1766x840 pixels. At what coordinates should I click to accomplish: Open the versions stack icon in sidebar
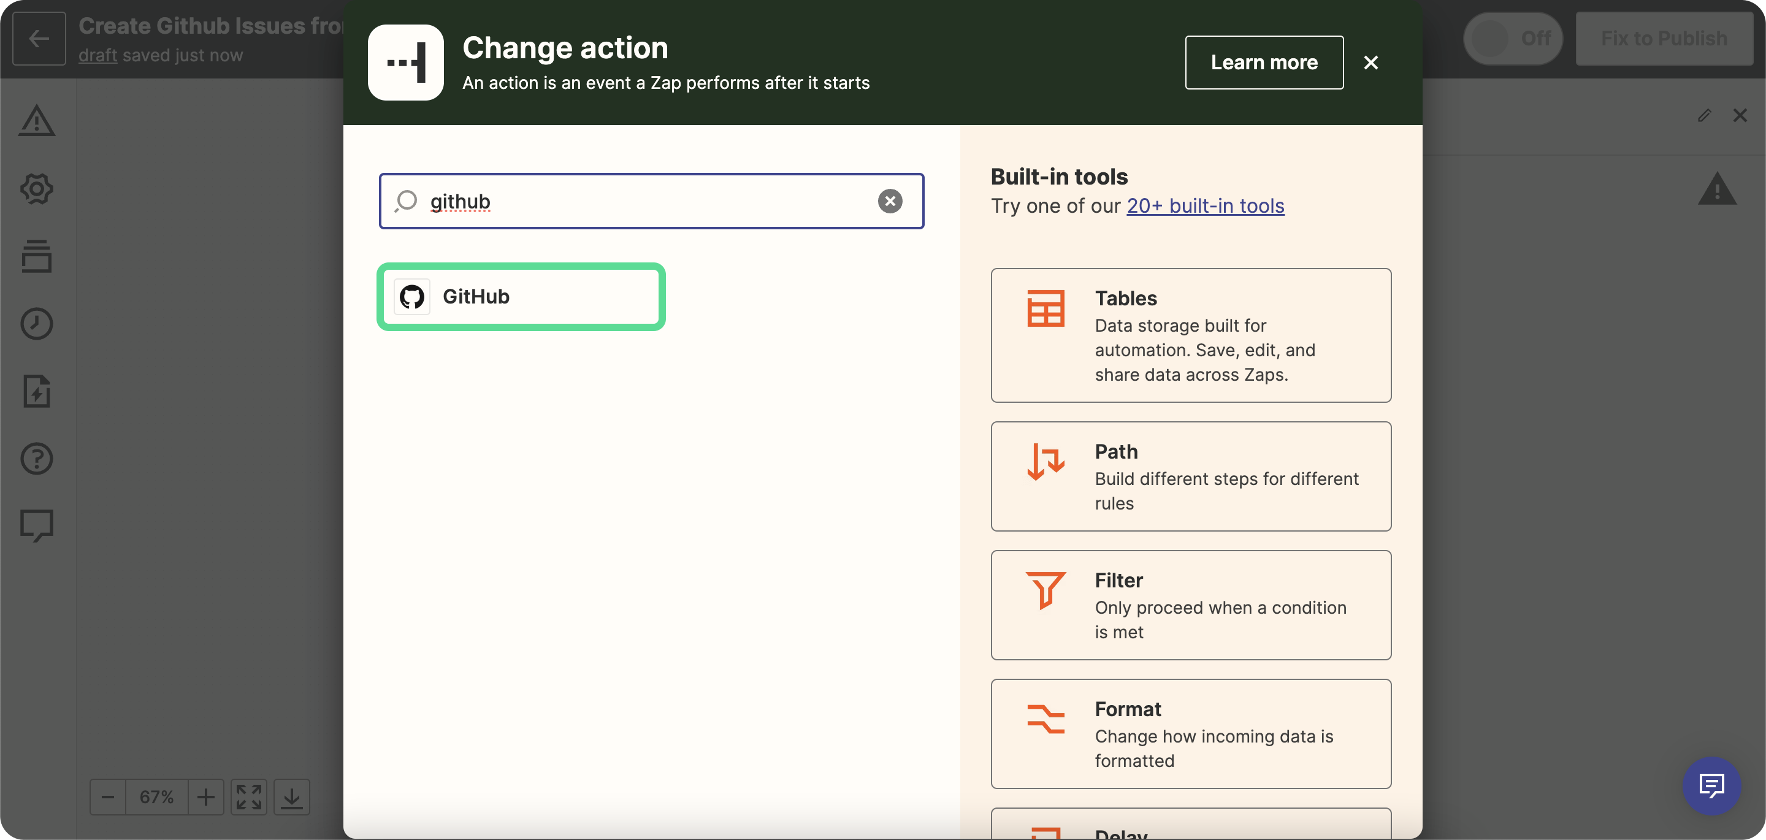[x=36, y=256]
